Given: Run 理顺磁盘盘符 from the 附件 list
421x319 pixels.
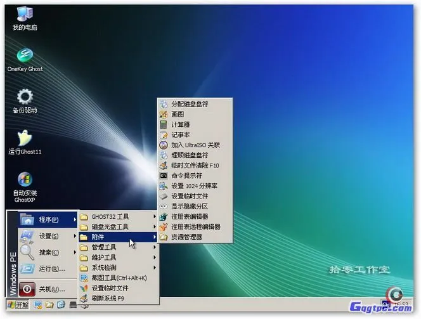Looking at the screenshot, I should [x=195, y=155].
